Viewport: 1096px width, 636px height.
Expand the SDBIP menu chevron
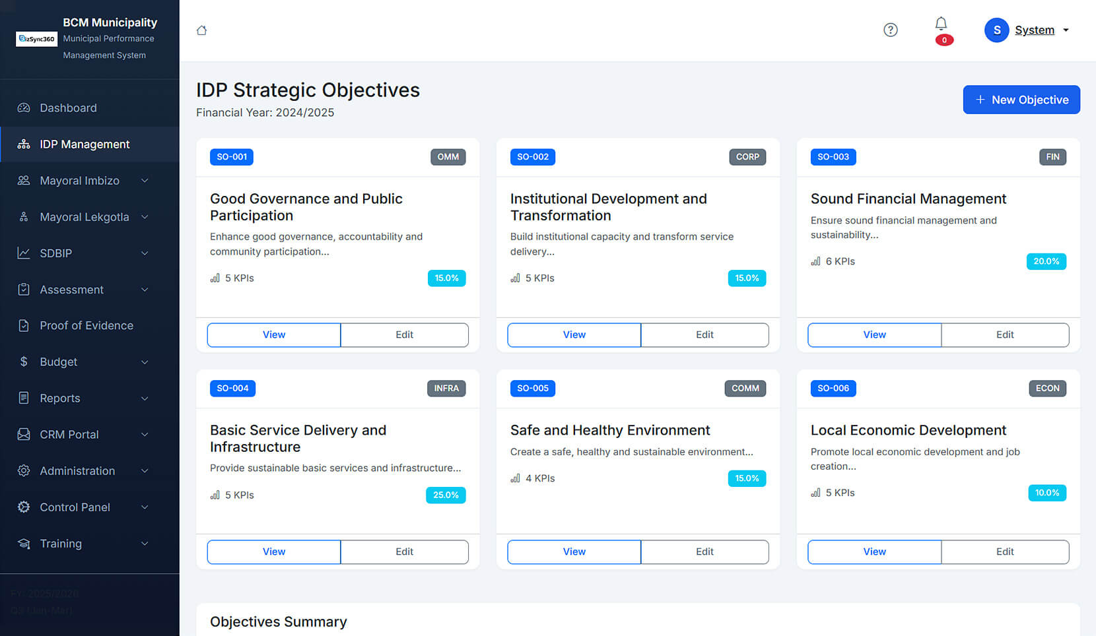click(x=145, y=253)
